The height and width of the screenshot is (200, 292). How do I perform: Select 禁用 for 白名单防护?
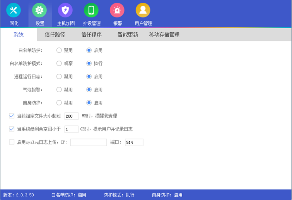coord(59,50)
